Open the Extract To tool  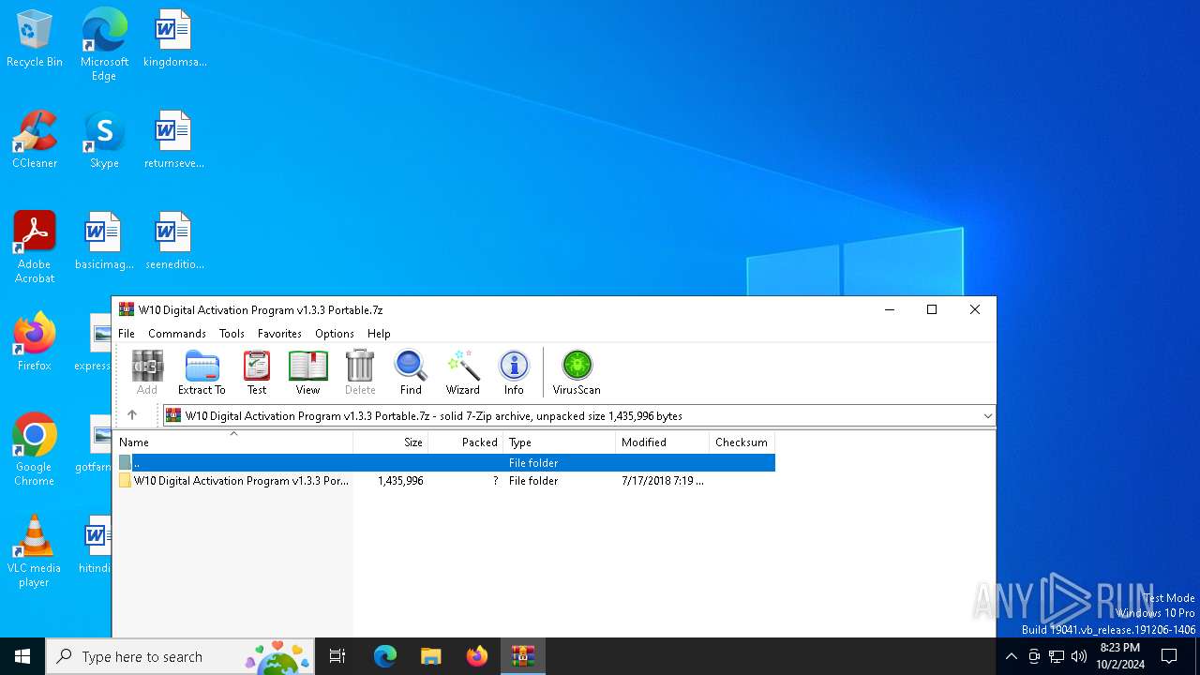pyautogui.click(x=202, y=372)
